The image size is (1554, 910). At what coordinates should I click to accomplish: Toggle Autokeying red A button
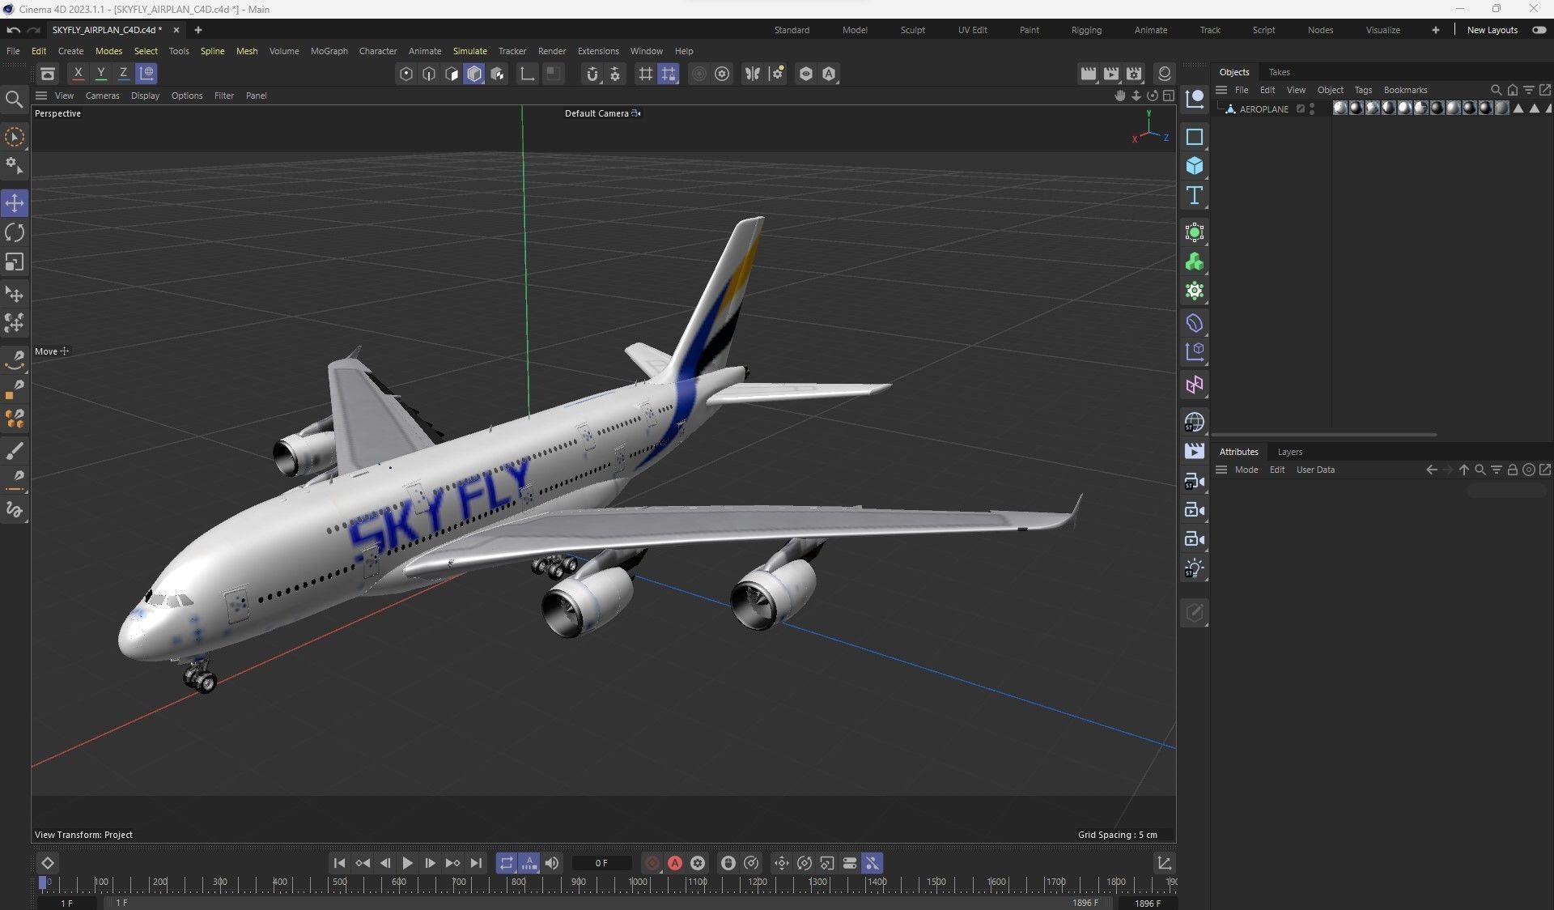[675, 863]
